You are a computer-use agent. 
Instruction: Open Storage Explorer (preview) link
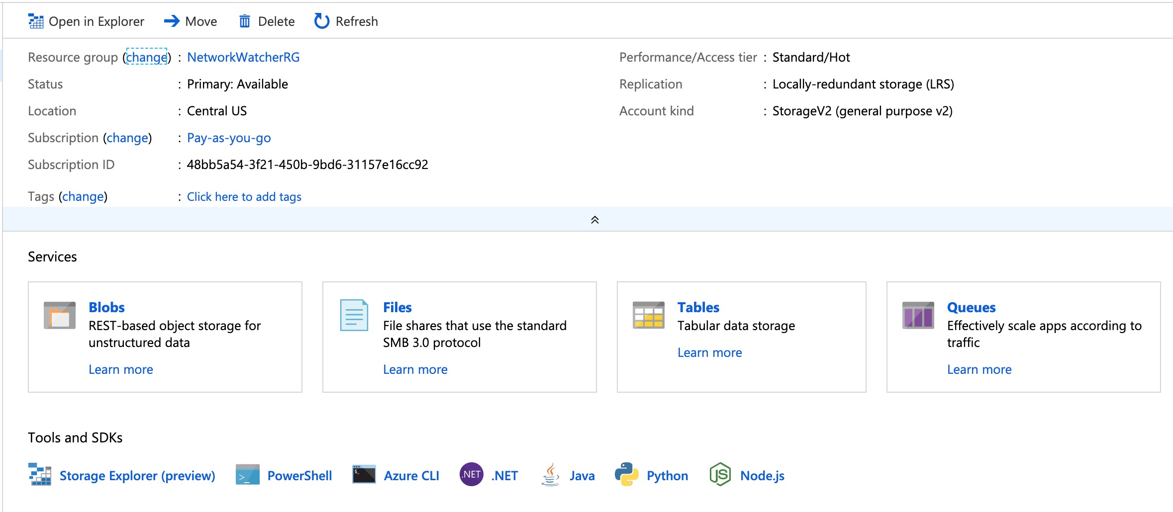137,476
